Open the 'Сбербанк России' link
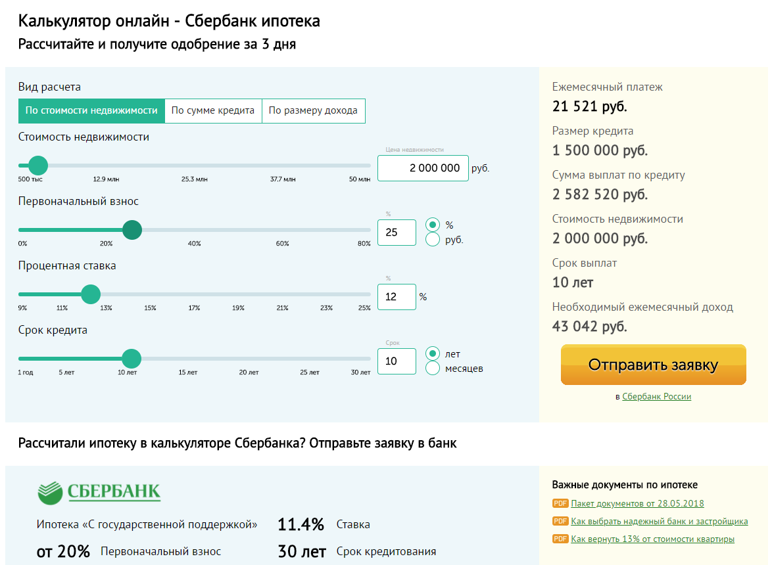The image size is (772, 565). [656, 396]
